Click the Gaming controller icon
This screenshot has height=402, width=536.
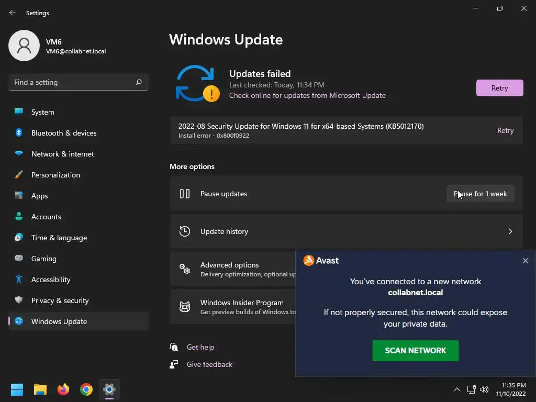tap(19, 258)
